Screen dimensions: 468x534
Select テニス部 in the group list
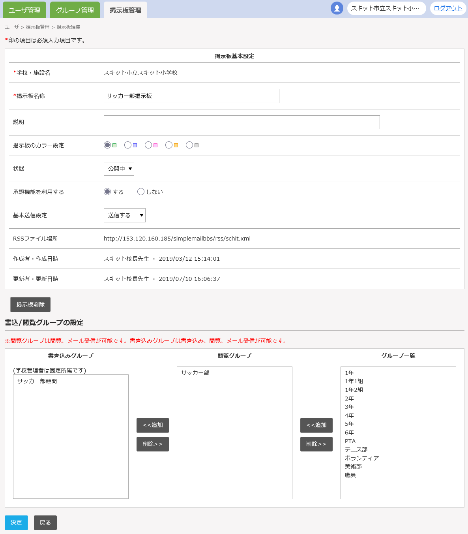pos(356,449)
